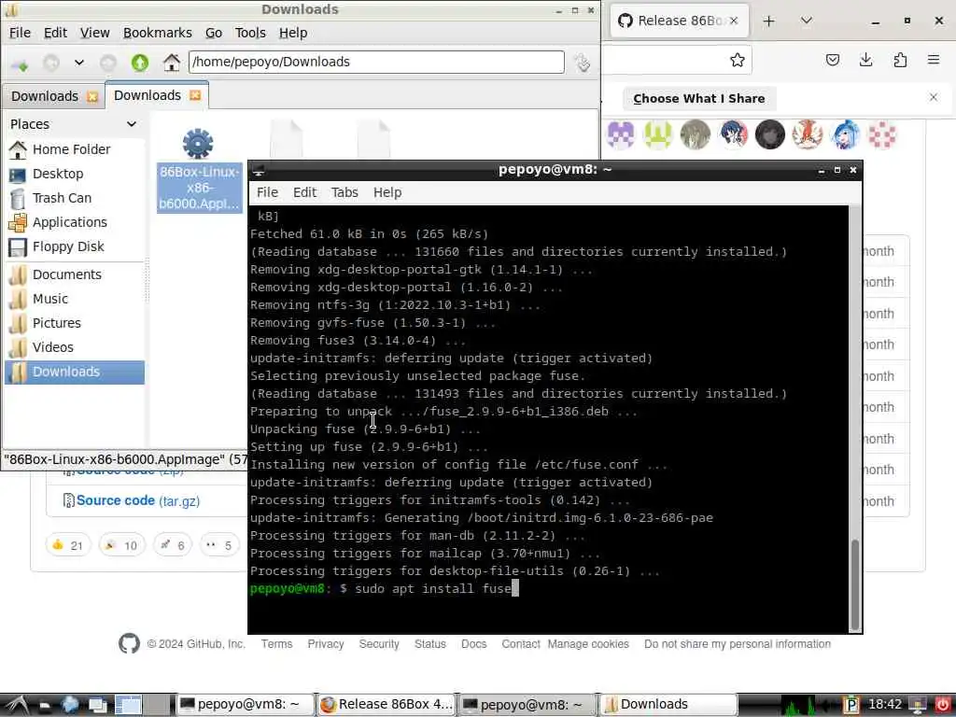This screenshot has width=956, height=717.
Task: Switch to Release 86Box taskbar window
Action: 387,705
